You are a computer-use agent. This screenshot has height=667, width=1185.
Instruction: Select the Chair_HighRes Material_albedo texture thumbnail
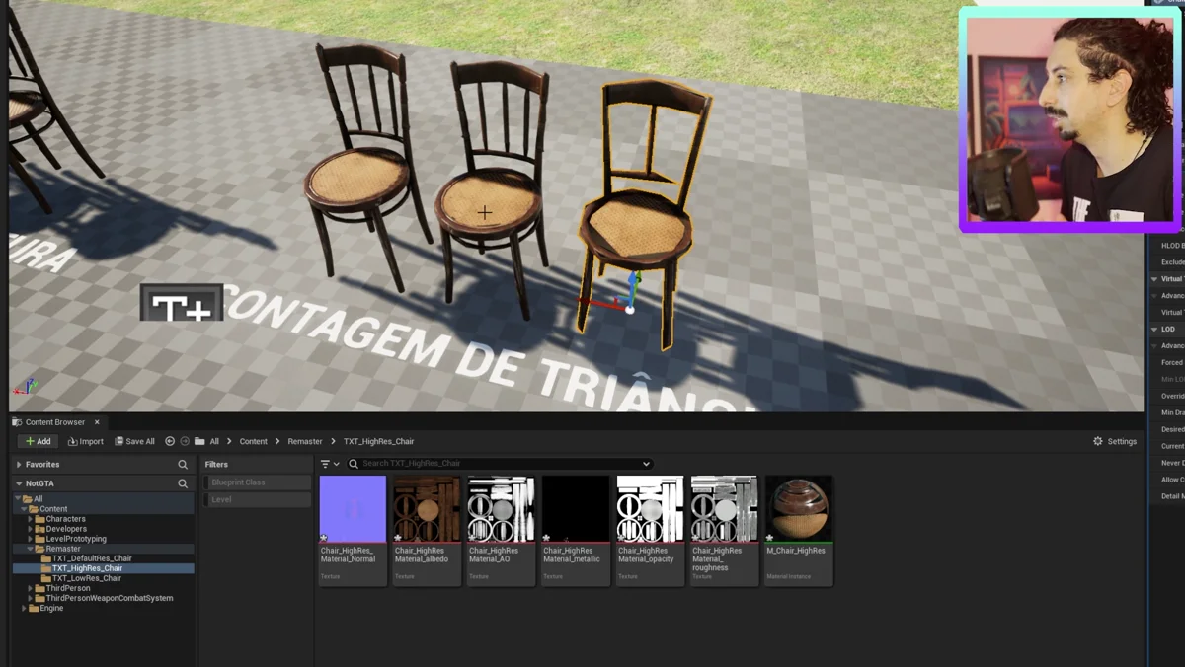428,509
